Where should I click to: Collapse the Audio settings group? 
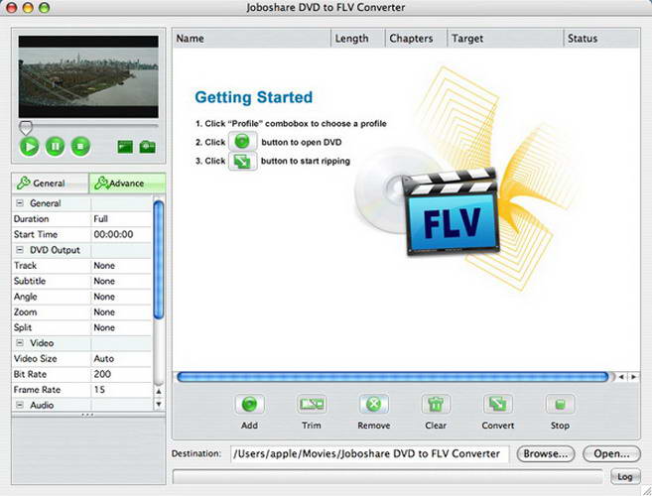coord(20,405)
